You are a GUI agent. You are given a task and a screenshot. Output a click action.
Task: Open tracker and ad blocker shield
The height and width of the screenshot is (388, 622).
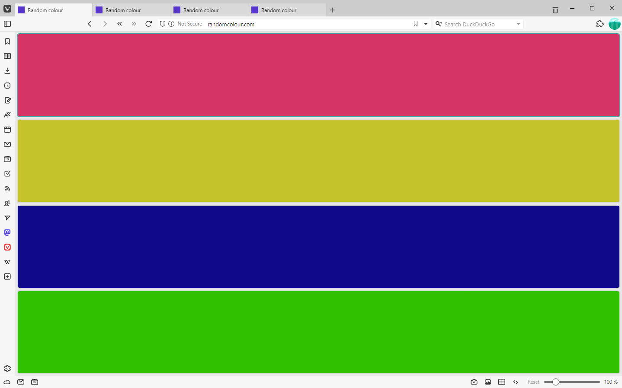(163, 24)
